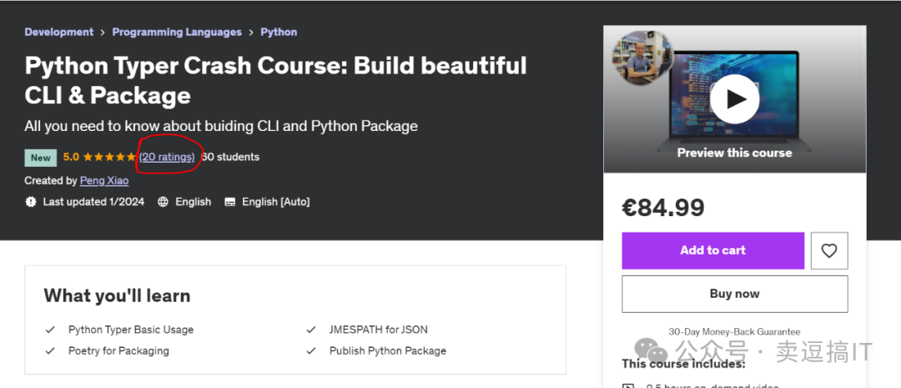Screen dimensions: 901x388
Task: Select the course title heading
Action: coord(276,80)
